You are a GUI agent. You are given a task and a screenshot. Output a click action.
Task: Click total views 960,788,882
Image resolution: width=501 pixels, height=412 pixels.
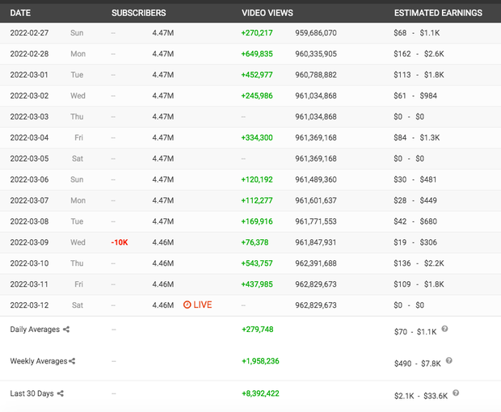pos(316,75)
